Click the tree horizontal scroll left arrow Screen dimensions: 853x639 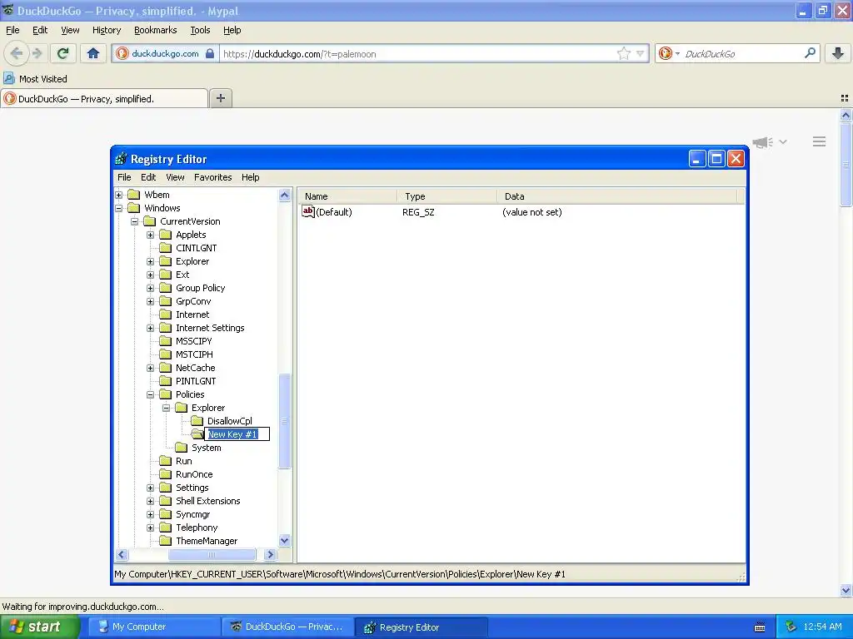(x=122, y=555)
